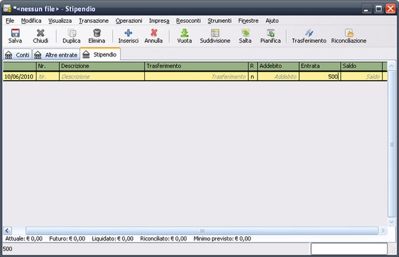Viewport: 399px width, 257px height.
Task: Select the Stipendio tab
Action: tap(100, 54)
